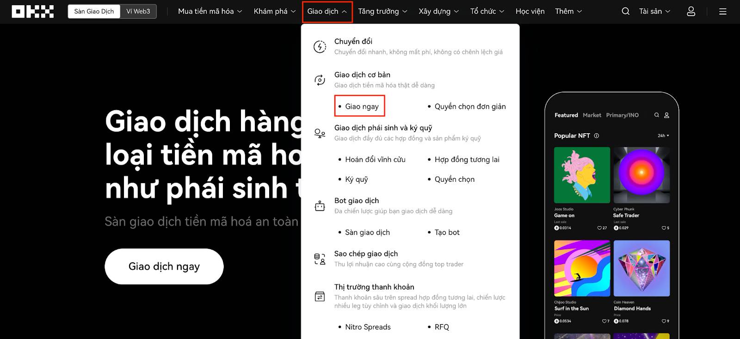
Task: Switch to Ví Web3 mode
Action: pyautogui.click(x=138, y=11)
